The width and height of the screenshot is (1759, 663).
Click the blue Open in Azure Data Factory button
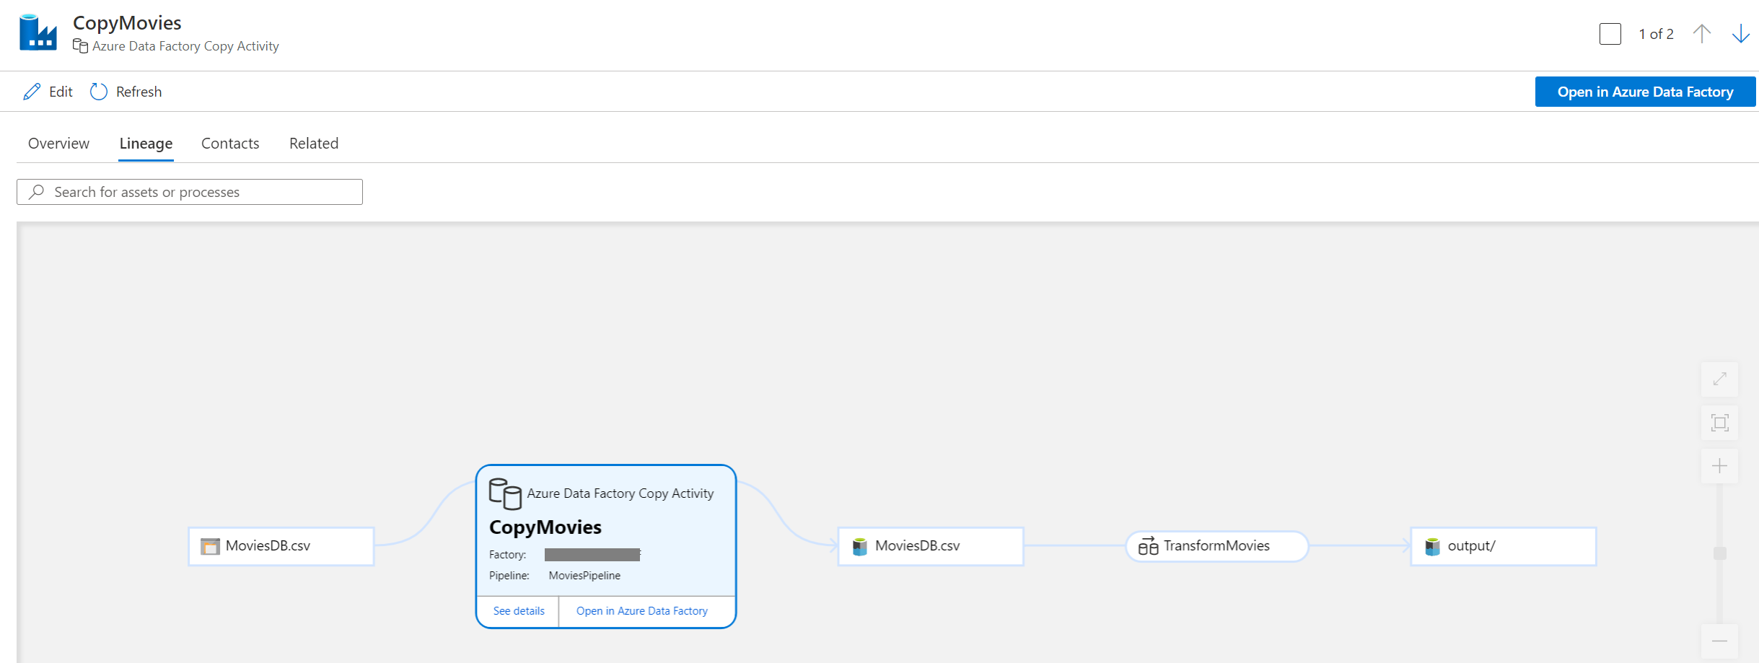1645,92
